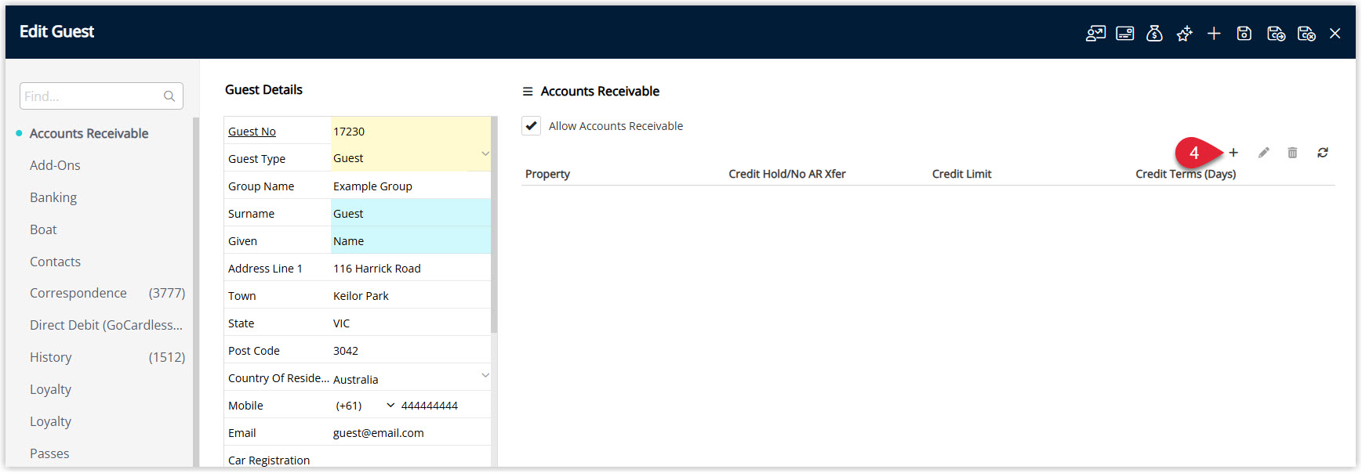The height and width of the screenshot is (473, 1362).
Task: Click the pencil edit icon above table
Action: (x=1263, y=153)
